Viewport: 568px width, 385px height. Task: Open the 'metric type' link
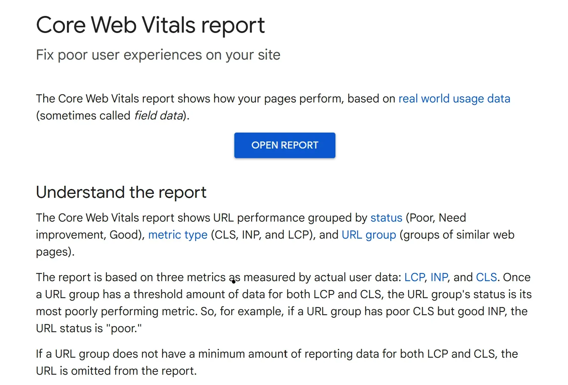[x=178, y=235]
